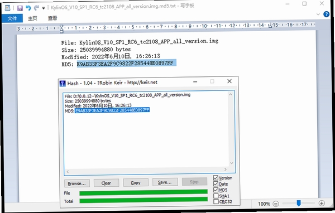This screenshot has height=213, width=335.
Task: Click the Hash window application icon
Action: point(63,84)
